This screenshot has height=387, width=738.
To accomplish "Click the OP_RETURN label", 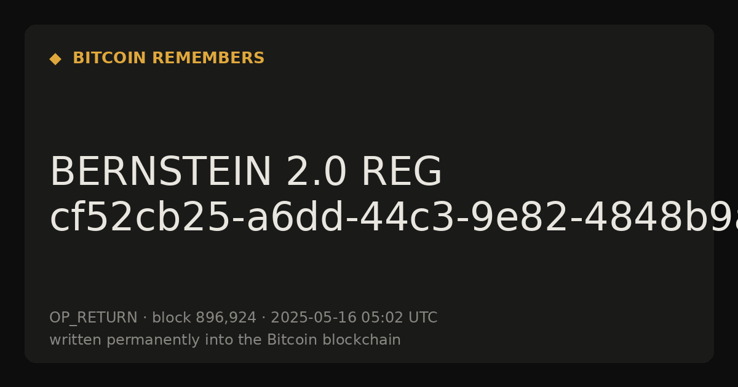I will (93, 318).
